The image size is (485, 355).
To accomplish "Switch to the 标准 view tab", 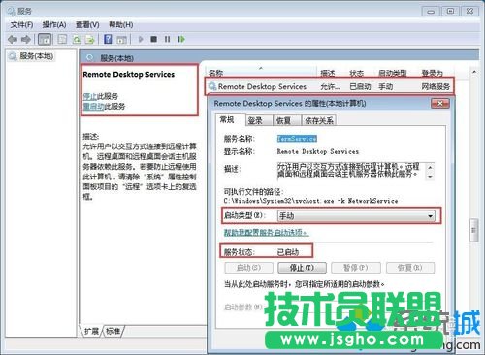I will click(x=113, y=331).
